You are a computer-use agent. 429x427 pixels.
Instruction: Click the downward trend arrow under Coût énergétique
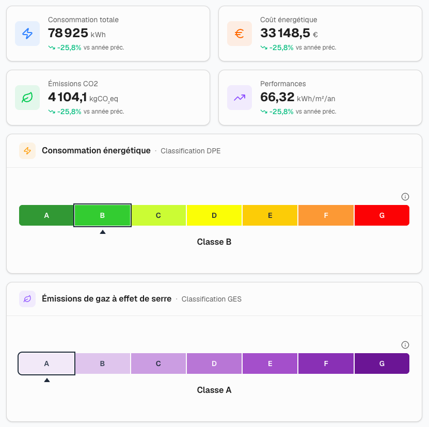264,48
